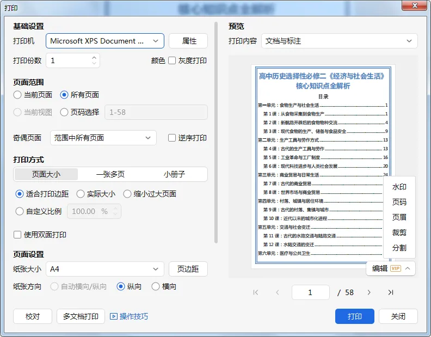Screen dimensions: 431x337
Task: Click the video icon beside 操作技巧
Action: [114, 316]
